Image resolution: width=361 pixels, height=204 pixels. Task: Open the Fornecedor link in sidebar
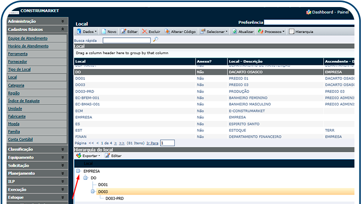pyautogui.click(x=18, y=62)
